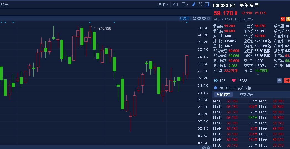Toggle the right side quote panel

207,4
